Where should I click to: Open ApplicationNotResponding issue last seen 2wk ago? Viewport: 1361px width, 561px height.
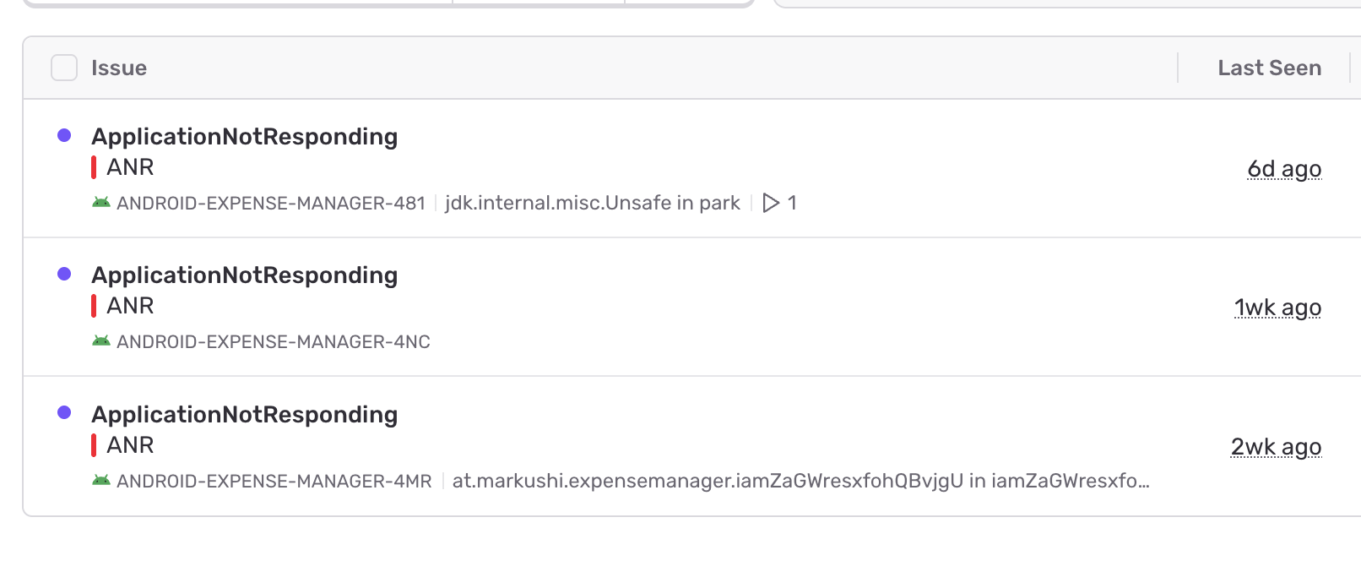244,415
